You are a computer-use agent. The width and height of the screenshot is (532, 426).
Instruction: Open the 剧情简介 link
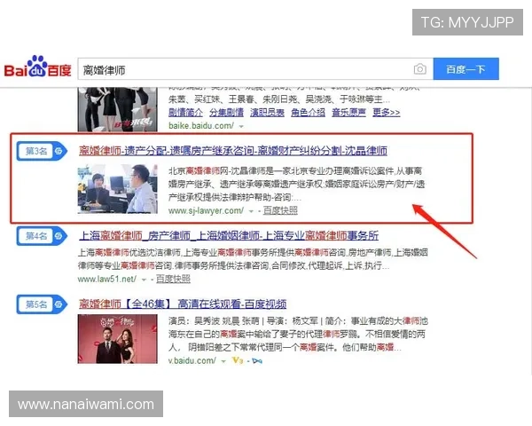click(185, 113)
